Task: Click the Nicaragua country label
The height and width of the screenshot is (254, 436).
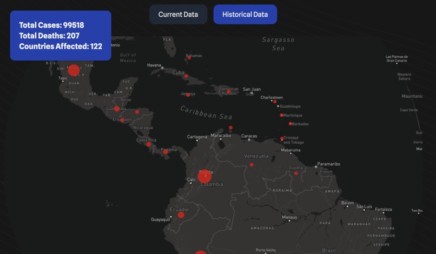Action: click(143, 128)
